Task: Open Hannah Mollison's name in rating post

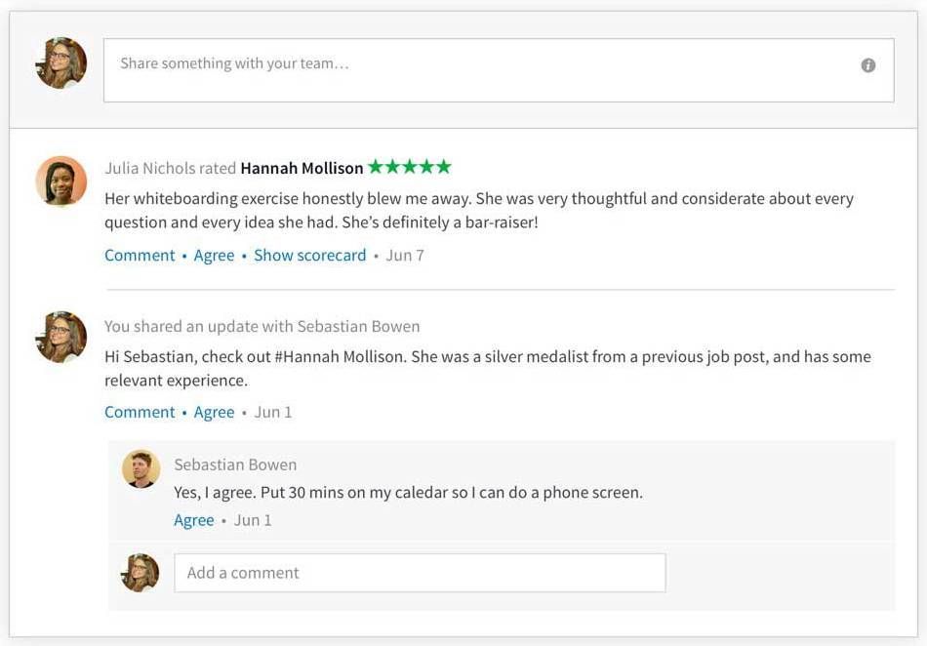Action: click(x=302, y=168)
